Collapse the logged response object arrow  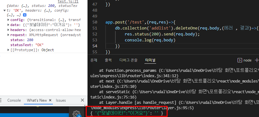point(5,11)
